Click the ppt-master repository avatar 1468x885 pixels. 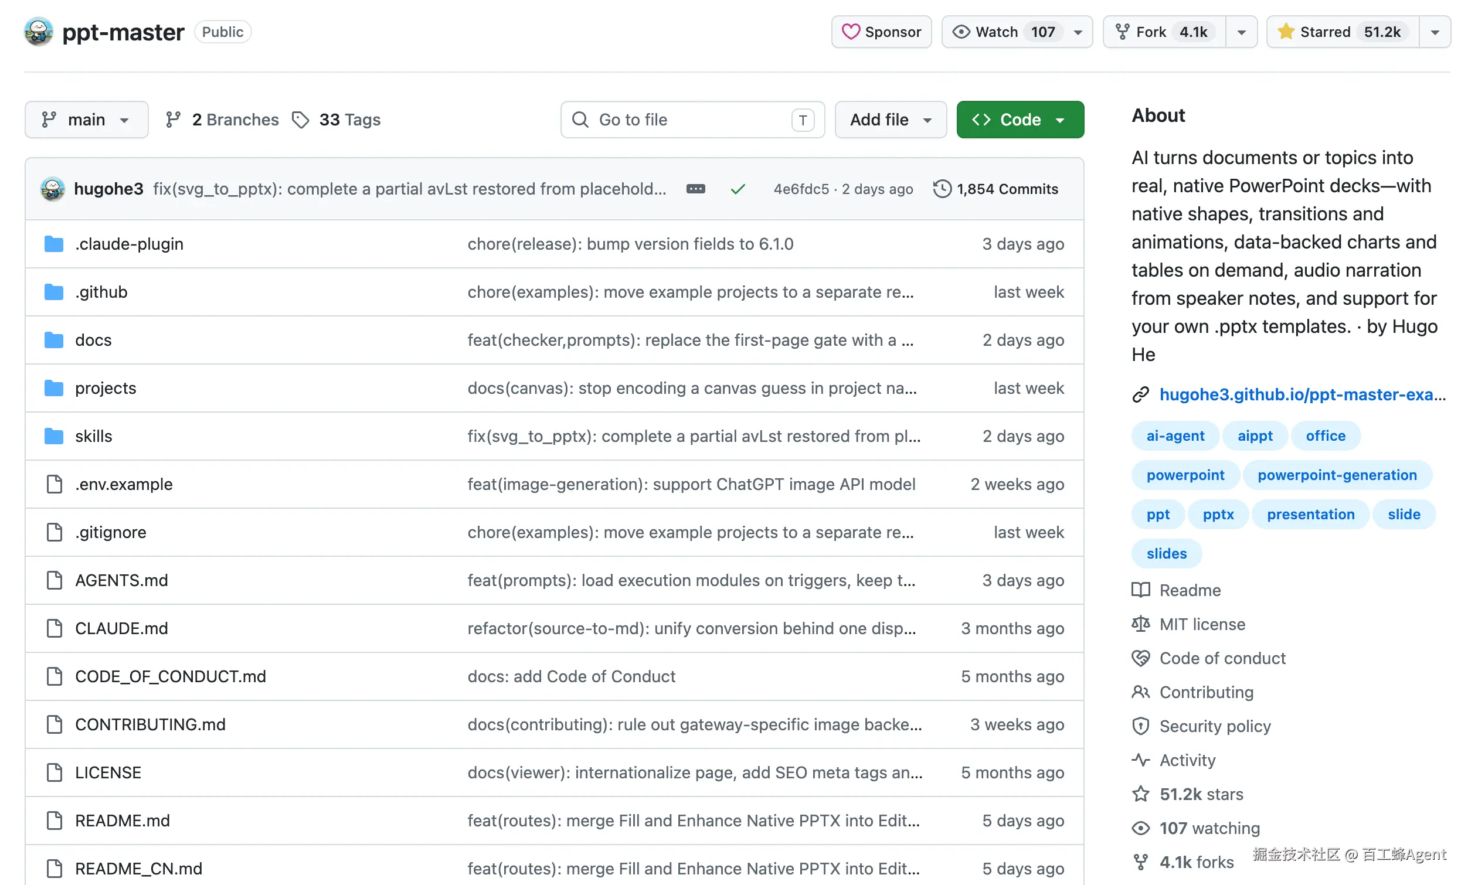(39, 32)
